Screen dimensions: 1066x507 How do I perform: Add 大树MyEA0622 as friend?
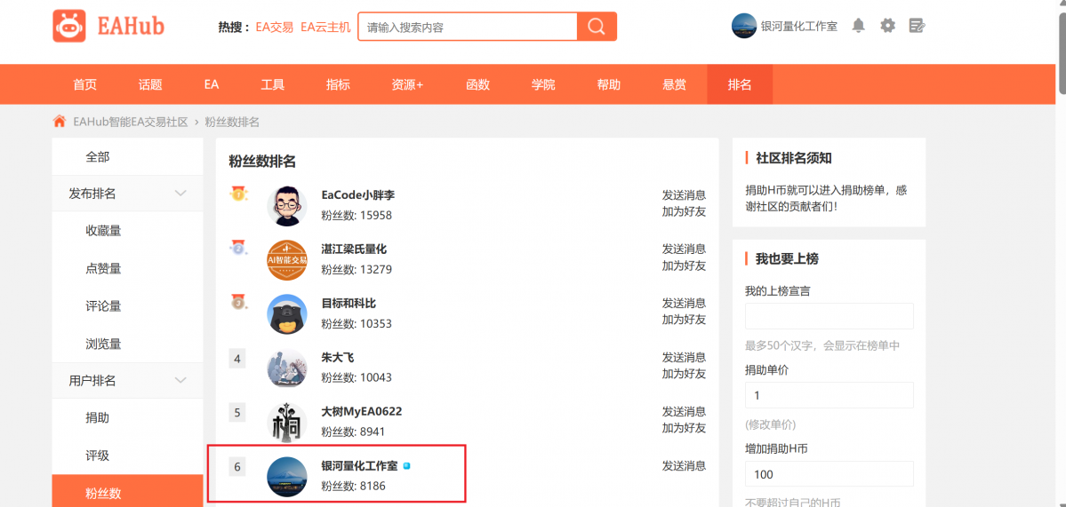[x=684, y=428]
